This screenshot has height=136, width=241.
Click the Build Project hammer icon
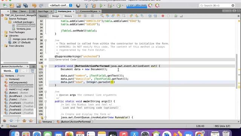click(86, 6)
